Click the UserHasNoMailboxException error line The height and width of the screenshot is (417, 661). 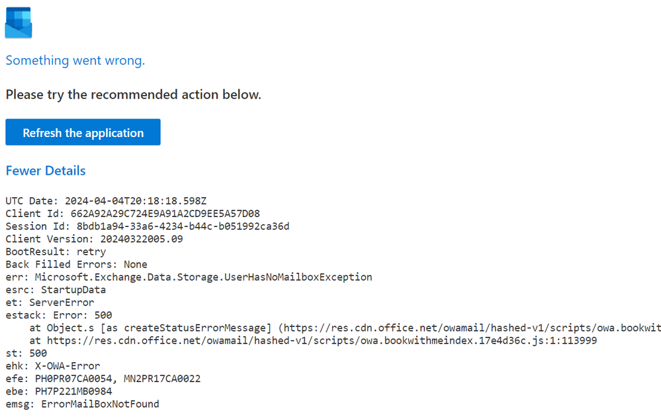click(x=189, y=277)
